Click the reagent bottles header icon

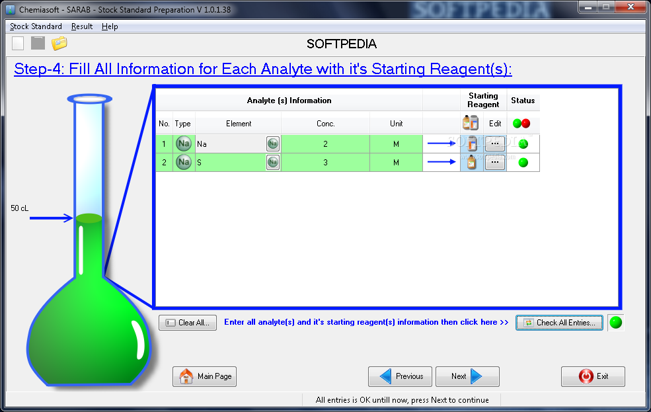471,123
